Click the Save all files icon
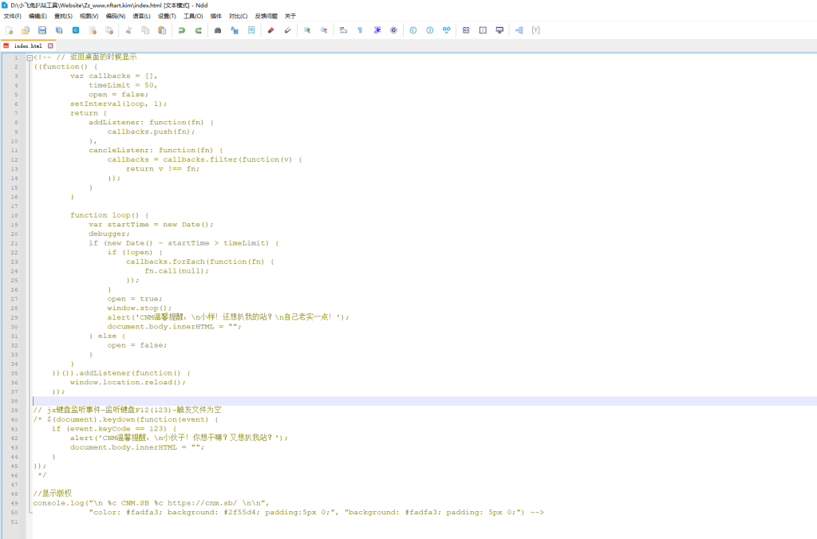 tap(59, 30)
